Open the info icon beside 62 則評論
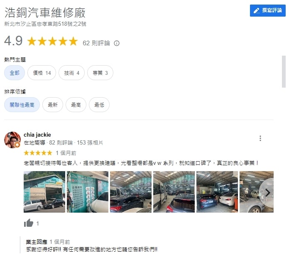 click(x=117, y=43)
